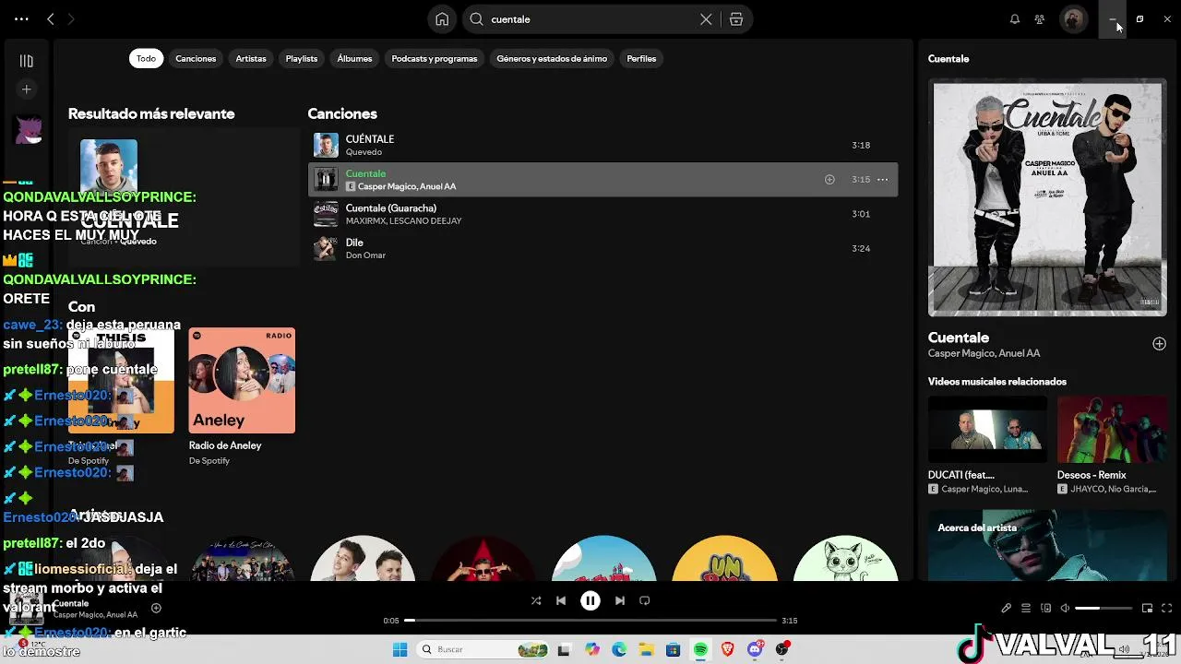Open Deseos - Remix music video thumbnail
The width and height of the screenshot is (1181, 664).
click(x=1112, y=429)
